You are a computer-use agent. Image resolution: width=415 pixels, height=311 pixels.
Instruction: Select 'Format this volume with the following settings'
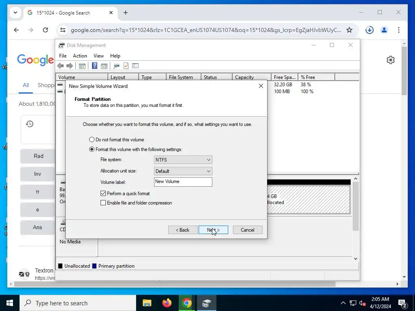[136, 149]
